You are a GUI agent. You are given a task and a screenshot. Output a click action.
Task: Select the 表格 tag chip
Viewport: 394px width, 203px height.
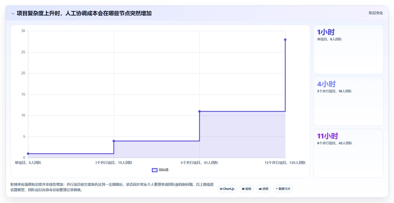point(247,189)
